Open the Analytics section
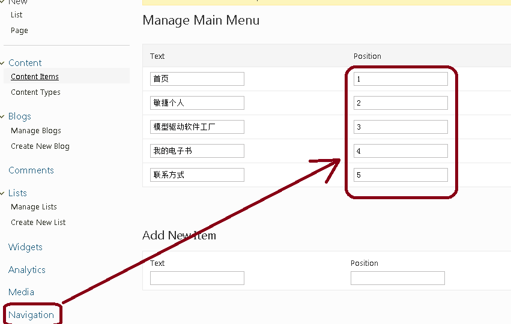Viewport: 511px width, 324px height. [x=27, y=270]
